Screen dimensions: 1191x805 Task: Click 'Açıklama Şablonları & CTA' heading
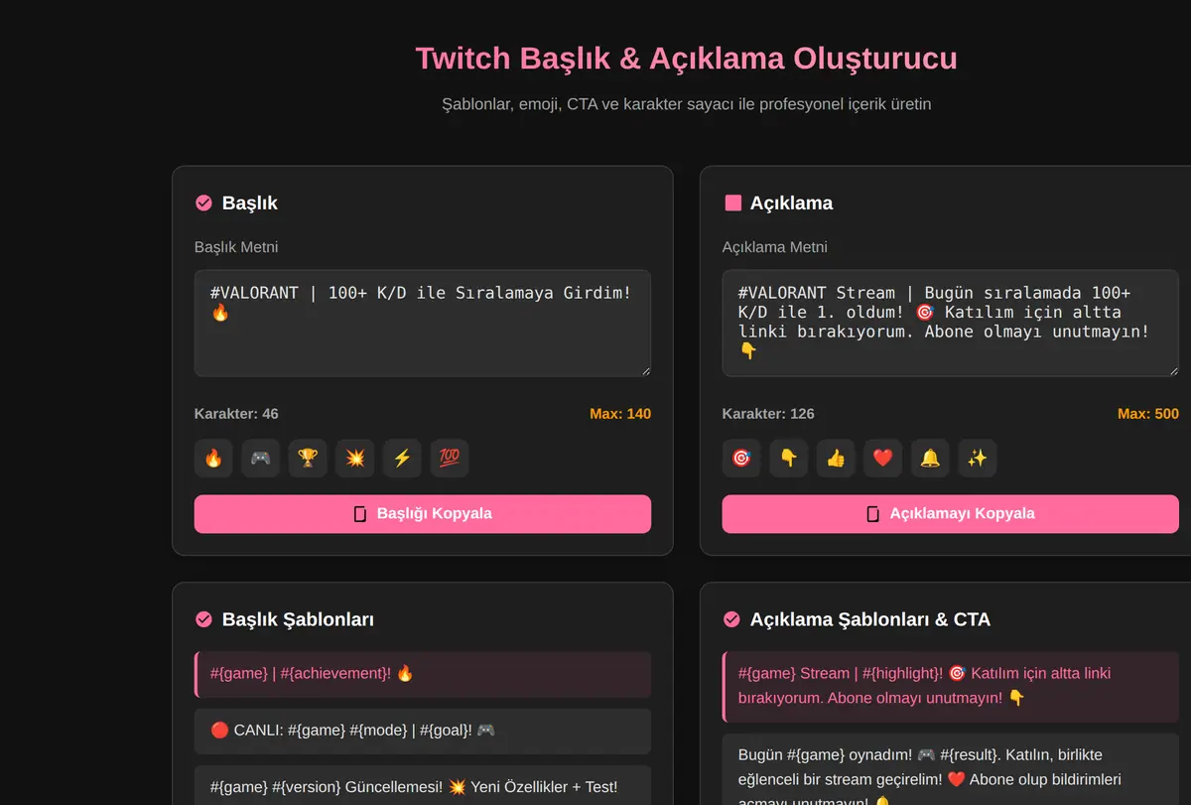[870, 619]
